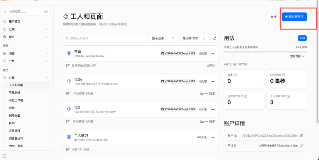Click the 快速搜索 sidebar search box

(26, 12)
